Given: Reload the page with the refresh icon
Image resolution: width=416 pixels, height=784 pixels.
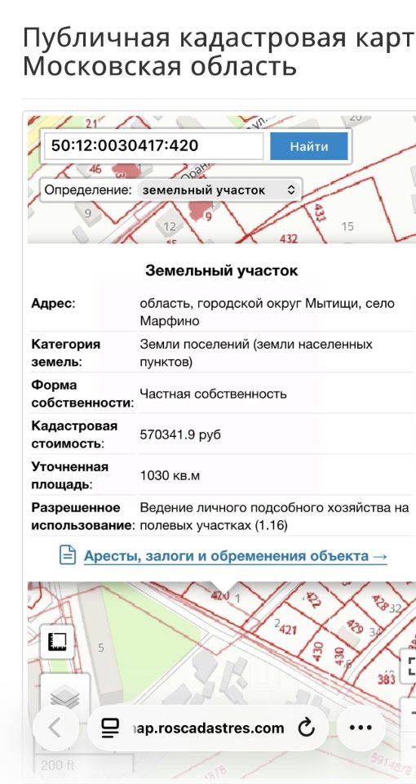Looking at the screenshot, I should click(x=306, y=728).
